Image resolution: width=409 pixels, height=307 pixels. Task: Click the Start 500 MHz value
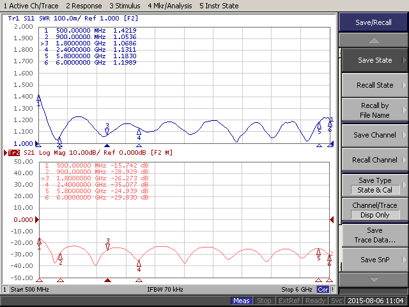[x=29, y=290]
